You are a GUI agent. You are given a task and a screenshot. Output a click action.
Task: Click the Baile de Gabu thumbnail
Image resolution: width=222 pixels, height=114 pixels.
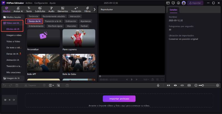[x=79, y=63]
